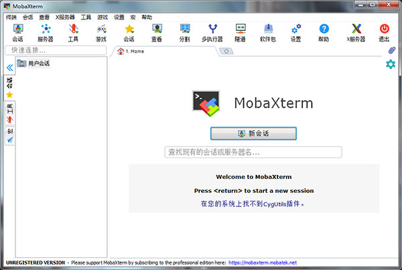
Task: Select the 用户会话 folder in the tree
Action: [33, 63]
